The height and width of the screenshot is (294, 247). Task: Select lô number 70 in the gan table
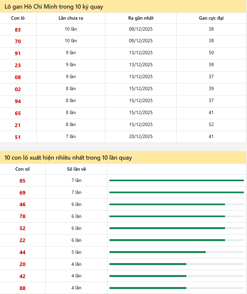pyautogui.click(x=18, y=42)
